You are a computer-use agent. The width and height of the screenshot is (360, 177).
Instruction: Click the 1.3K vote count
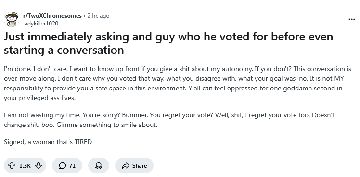[25, 166]
